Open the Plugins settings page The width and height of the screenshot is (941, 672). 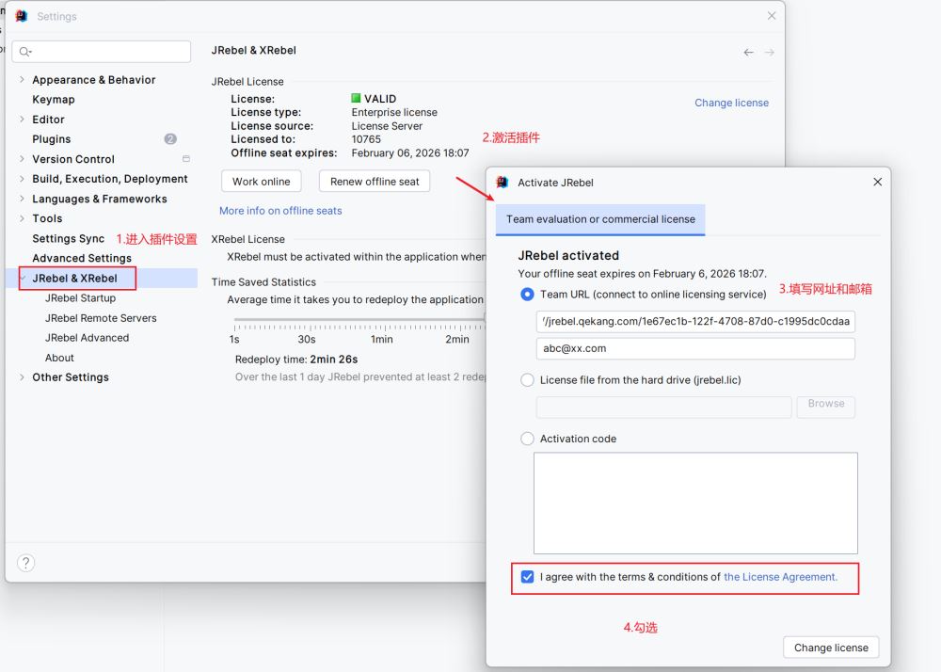pos(52,139)
